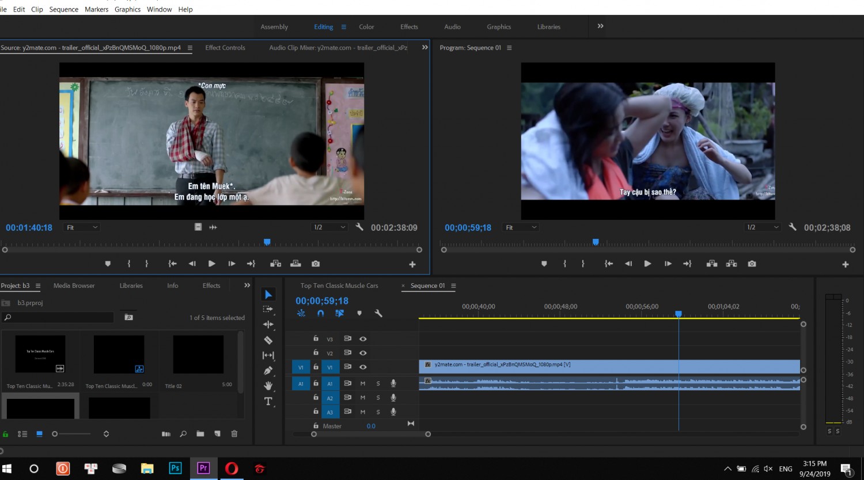Click Export Frame camera in Source monitor
Screen dimensions: 864x480
316,264
